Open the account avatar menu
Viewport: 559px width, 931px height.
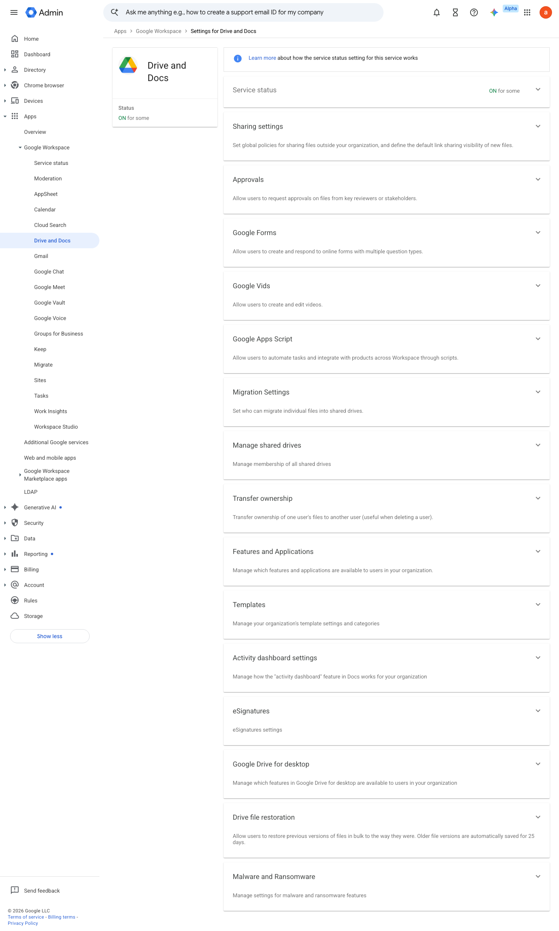(x=546, y=12)
